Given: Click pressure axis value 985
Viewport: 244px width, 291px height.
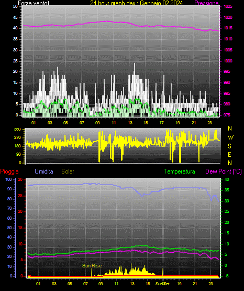Looking at the screenshot, I should 227,93.
